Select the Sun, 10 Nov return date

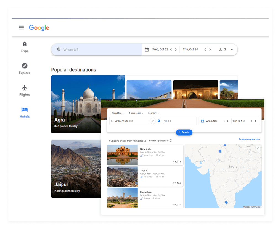point(239,121)
